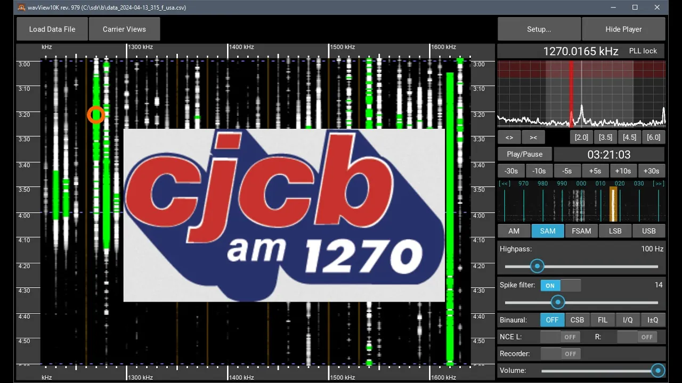Click the red carrier marker in spectrum
682x383 pixels.
[571, 94]
